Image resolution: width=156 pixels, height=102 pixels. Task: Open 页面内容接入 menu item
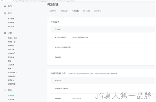pos(12,72)
